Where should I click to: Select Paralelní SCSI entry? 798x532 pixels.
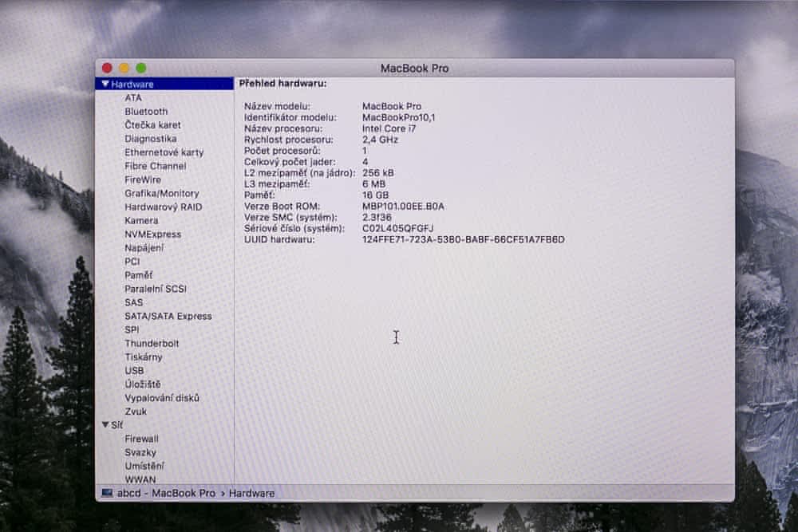(156, 289)
